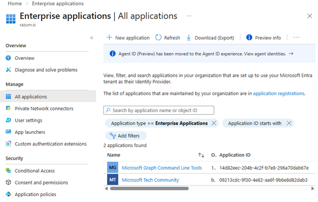
Task: Select application ID 09213cdc-9f30-4e82-aa6f-9b6e8d82dab3
Action: 263,180
